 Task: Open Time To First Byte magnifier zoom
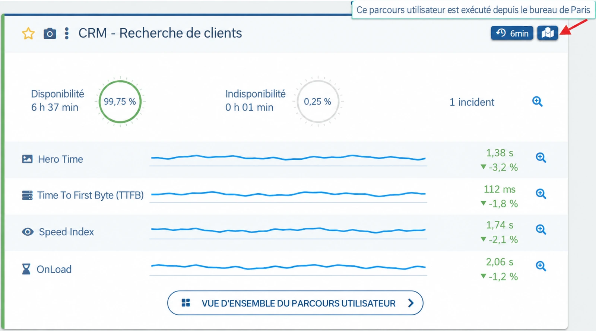[x=541, y=194]
